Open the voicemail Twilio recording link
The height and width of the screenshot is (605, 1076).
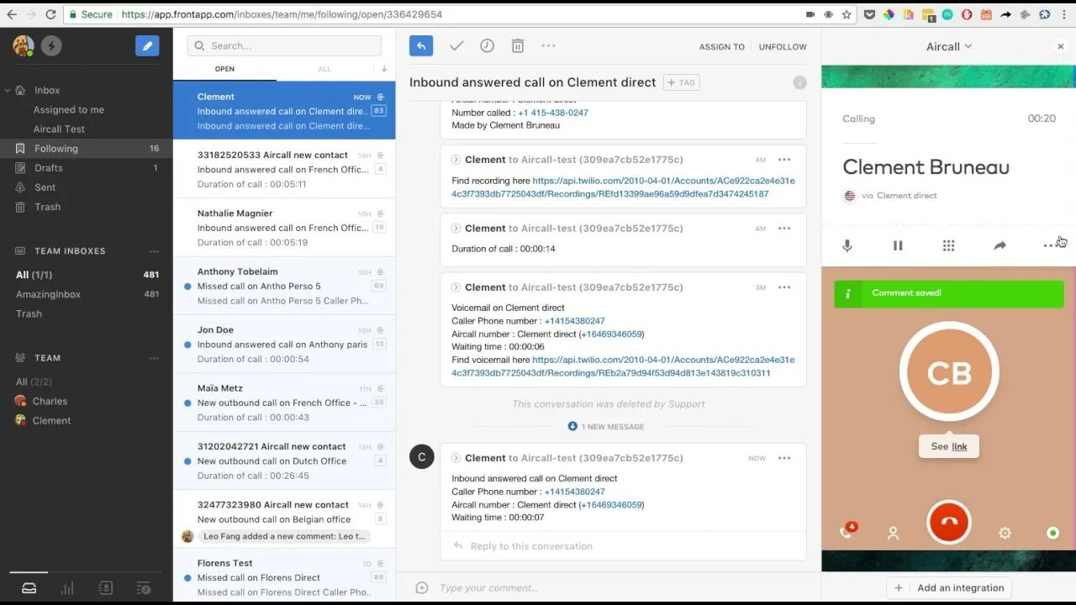coord(623,366)
